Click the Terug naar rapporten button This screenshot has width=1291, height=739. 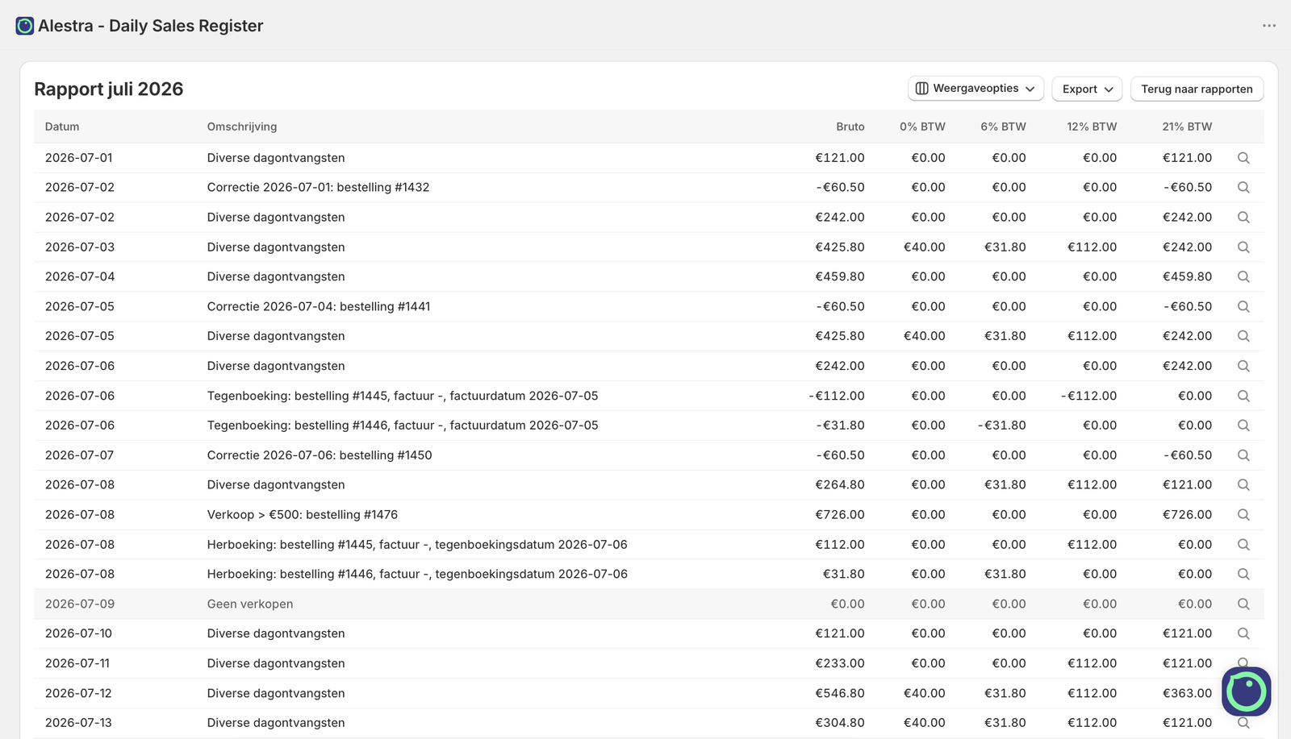(1197, 89)
